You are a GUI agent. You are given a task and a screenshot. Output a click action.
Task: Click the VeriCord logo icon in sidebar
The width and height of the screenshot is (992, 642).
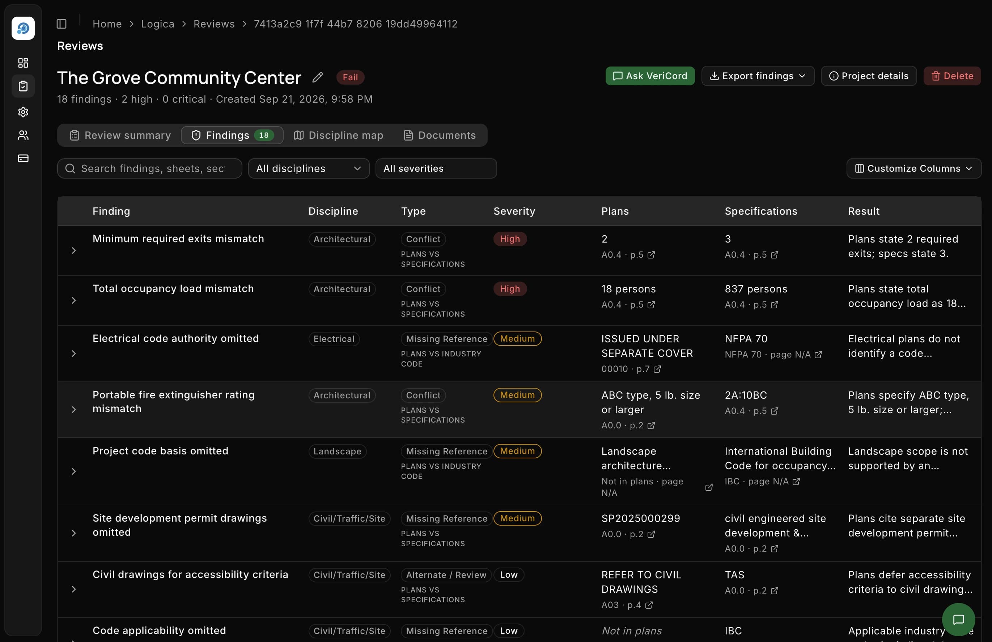click(23, 28)
